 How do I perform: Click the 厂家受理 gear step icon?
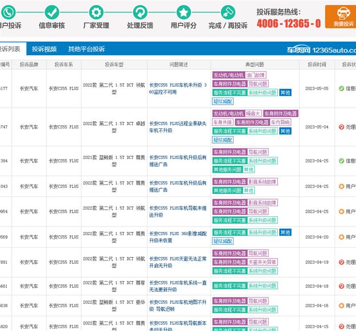click(96, 12)
